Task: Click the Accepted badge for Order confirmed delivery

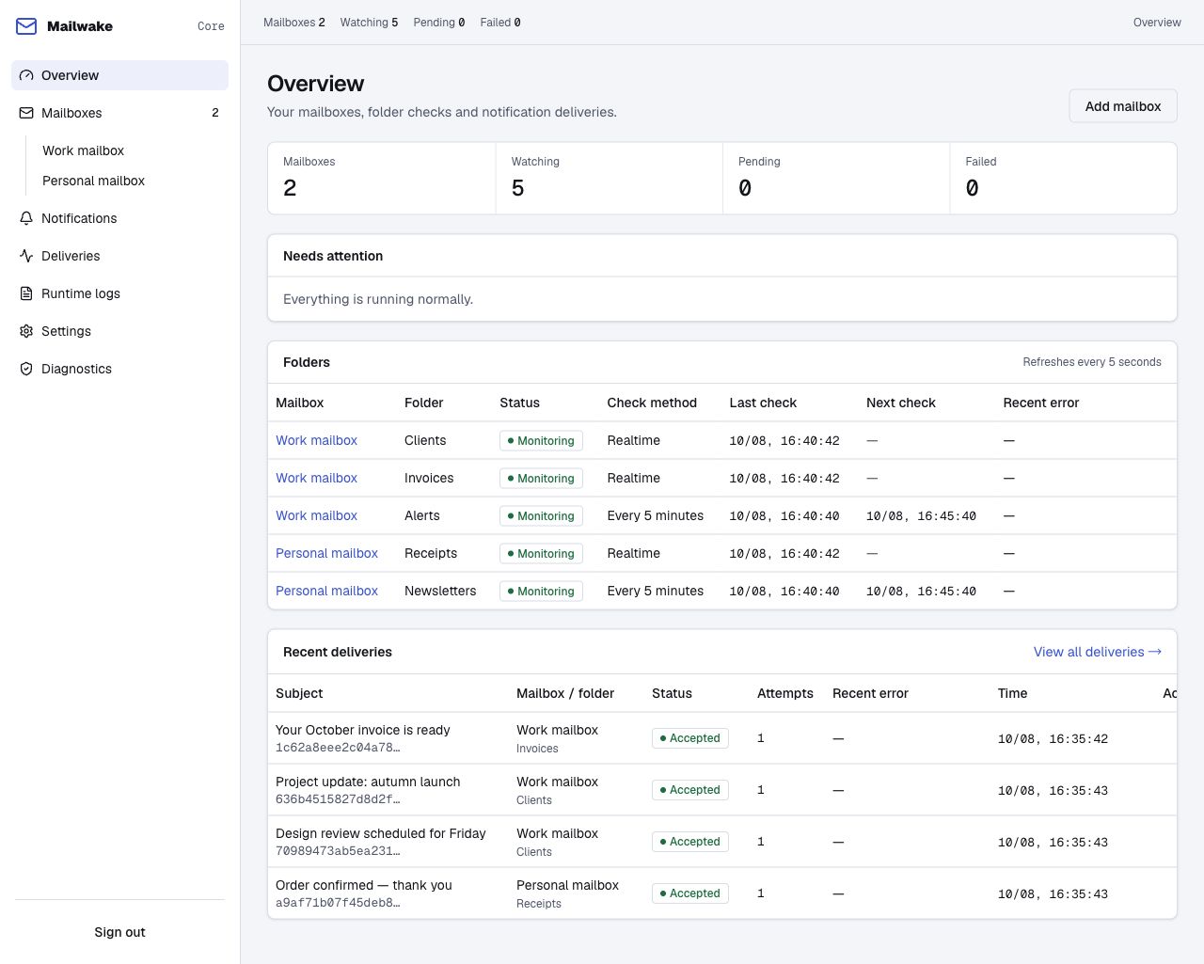Action: (x=690, y=893)
